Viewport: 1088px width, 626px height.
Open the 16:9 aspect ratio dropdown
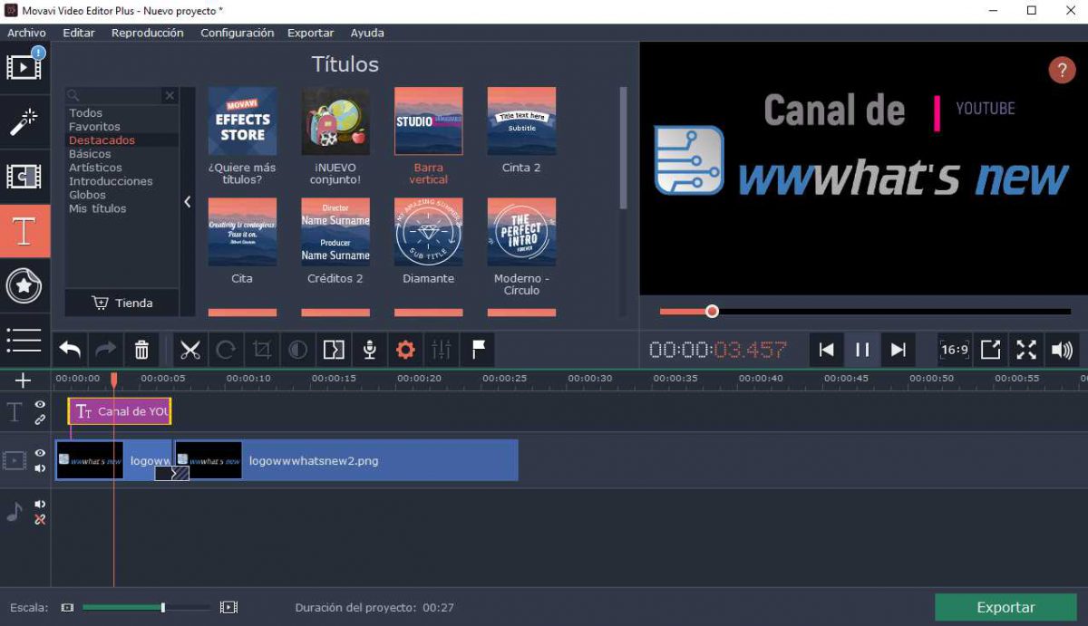coord(955,350)
